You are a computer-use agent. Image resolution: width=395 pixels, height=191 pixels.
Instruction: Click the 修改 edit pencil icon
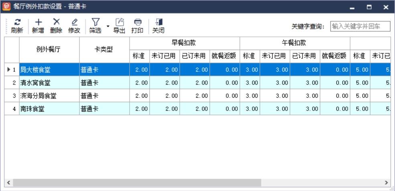[x=74, y=22]
